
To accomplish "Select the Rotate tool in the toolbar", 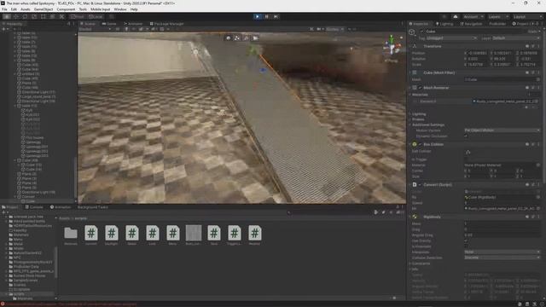I will (x=25, y=16).
